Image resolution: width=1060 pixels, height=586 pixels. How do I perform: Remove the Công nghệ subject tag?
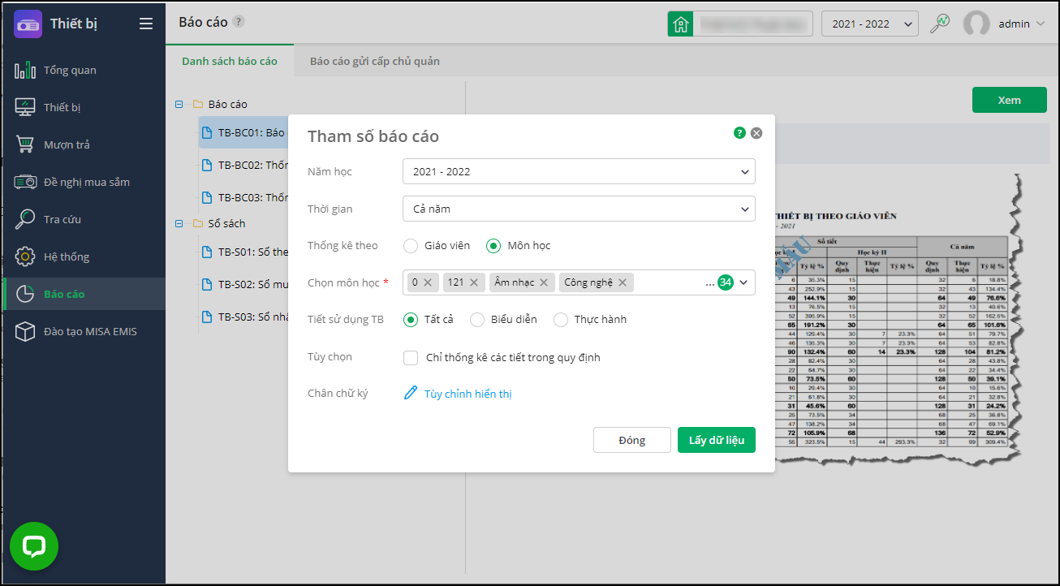(x=623, y=282)
